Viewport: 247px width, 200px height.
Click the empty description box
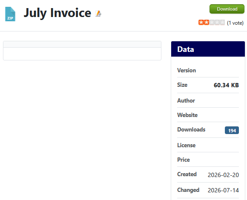tap(82, 51)
